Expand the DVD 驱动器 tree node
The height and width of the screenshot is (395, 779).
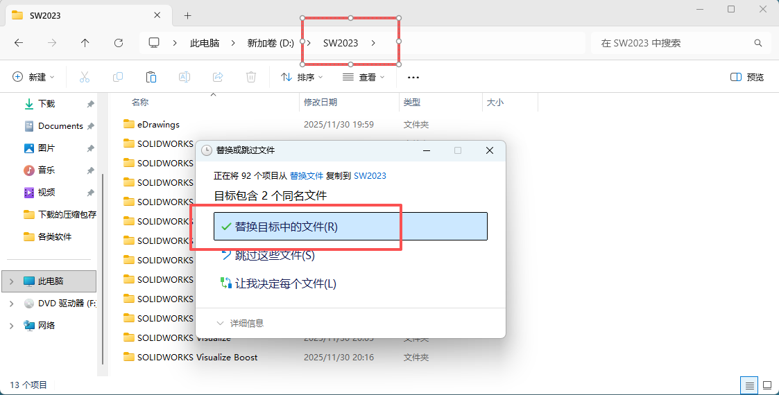(11, 304)
